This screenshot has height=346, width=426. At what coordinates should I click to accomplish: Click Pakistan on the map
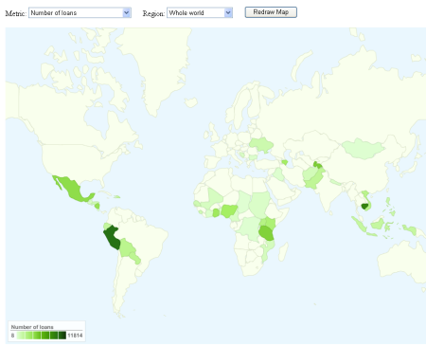pos(313,178)
